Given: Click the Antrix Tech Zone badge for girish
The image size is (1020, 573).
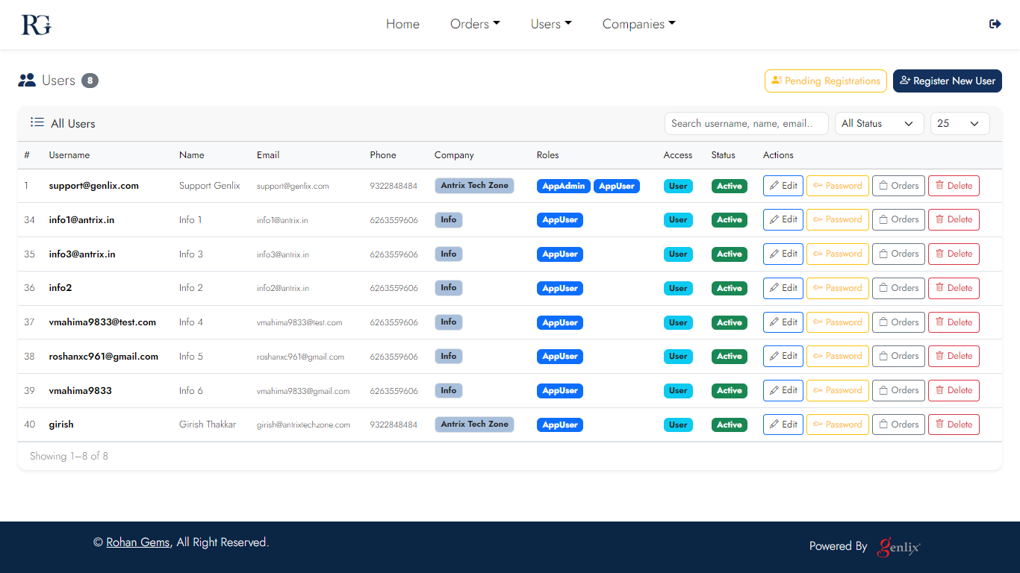Looking at the screenshot, I should [x=474, y=425].
